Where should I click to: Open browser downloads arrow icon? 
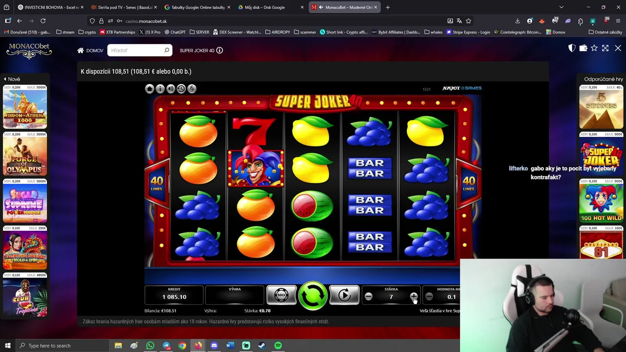point(517,21)
